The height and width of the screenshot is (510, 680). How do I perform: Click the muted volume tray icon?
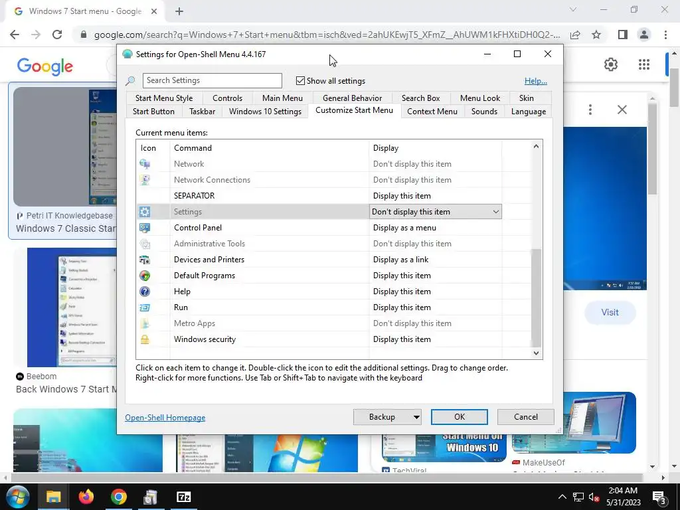[594, 497]
